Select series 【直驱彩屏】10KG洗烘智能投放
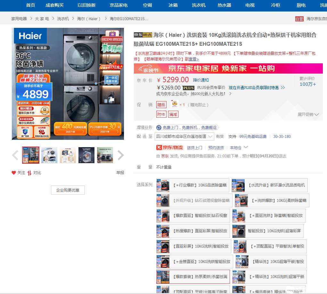 pyautogui.click(x=194, y=246)
